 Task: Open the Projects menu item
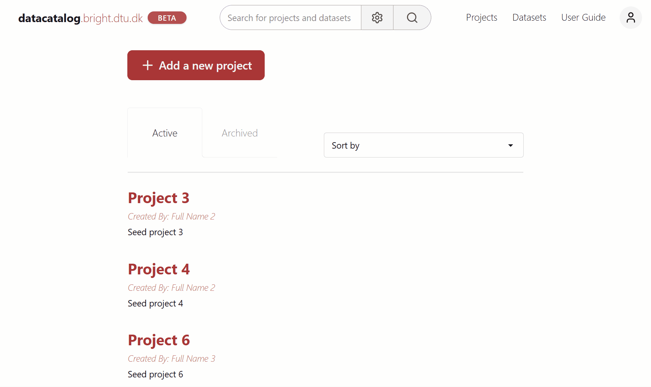tap(481, 17)
